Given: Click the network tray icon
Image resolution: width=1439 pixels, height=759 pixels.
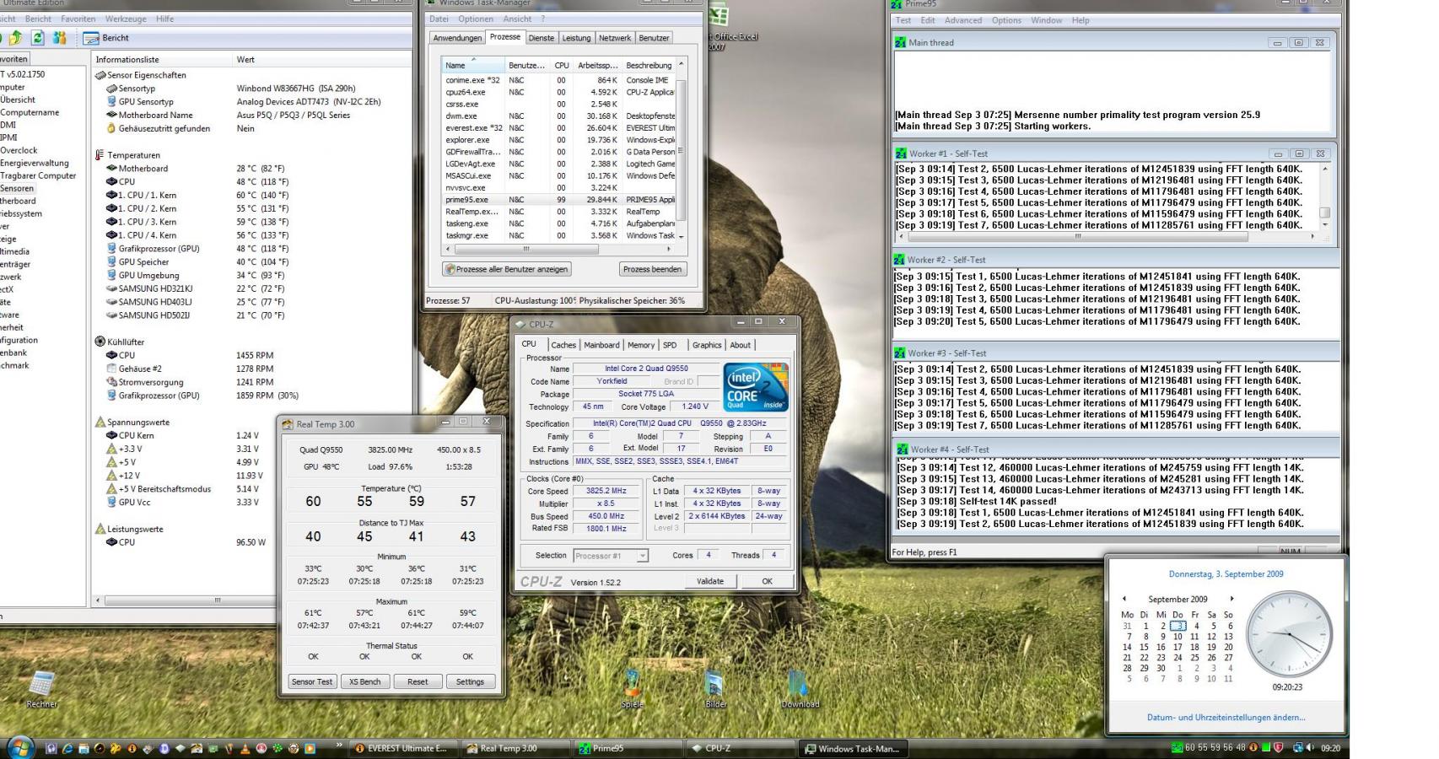Looking at the screenshot, I should [x=1296, y=748].
